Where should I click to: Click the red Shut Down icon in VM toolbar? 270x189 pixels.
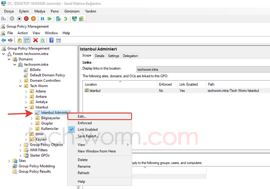(x=26, y=19)
